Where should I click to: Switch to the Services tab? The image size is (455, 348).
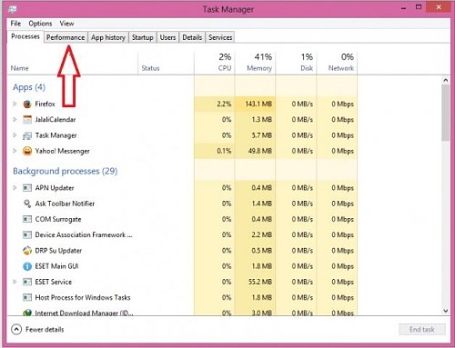pos(220,37)
